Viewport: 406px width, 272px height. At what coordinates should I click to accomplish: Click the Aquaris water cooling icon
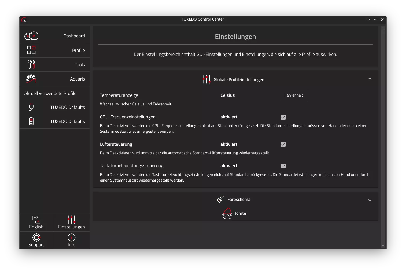pyautogui.click(x=31, y=79)
